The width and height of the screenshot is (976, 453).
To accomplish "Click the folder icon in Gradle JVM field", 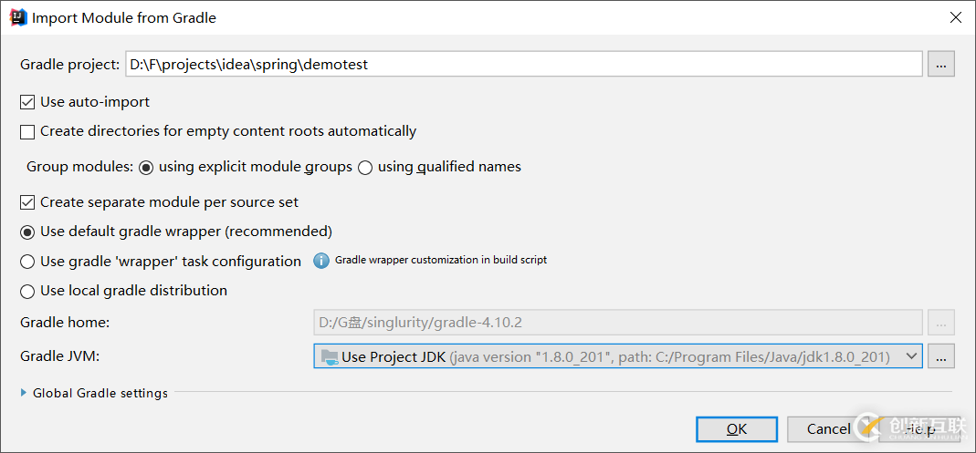I will (328, 356).
